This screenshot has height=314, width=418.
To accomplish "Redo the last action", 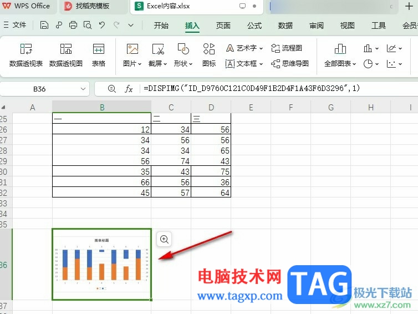I will pos(116,25).
